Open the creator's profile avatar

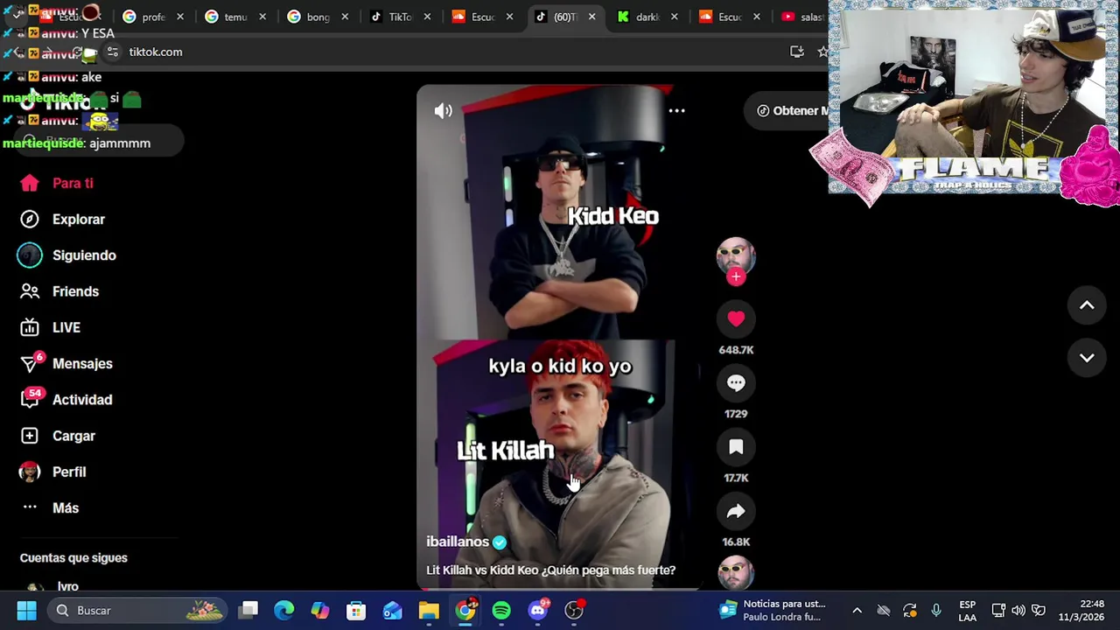tap(736, 255)
